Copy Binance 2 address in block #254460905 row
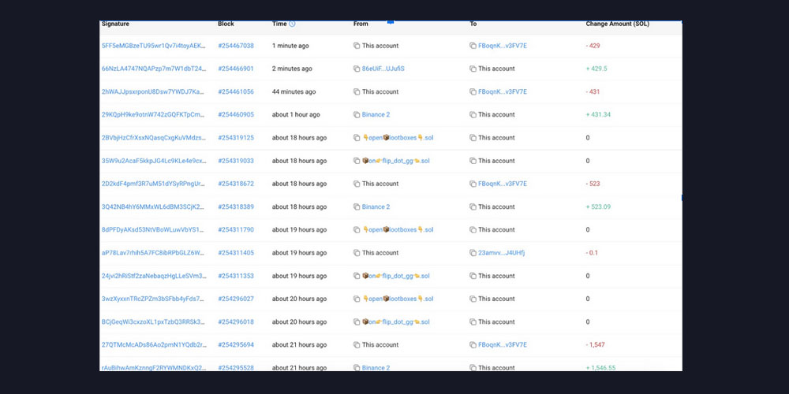The width and height of the screenshot is (789, 394). 357,115
